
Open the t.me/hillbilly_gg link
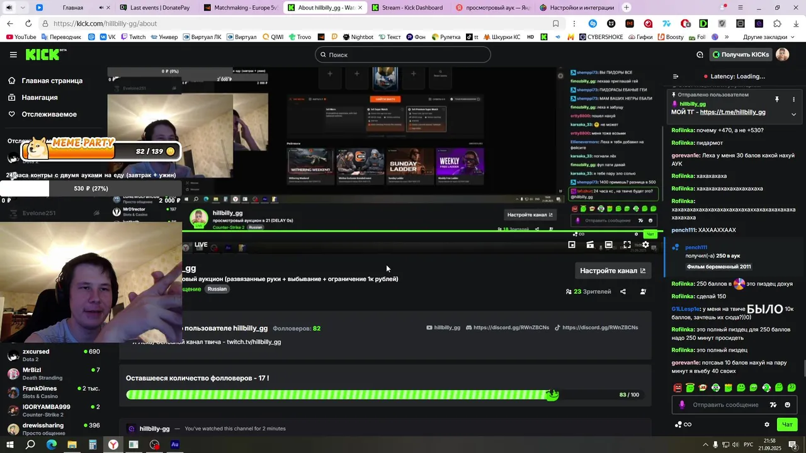pyautogui.click(x=732, y=112)
